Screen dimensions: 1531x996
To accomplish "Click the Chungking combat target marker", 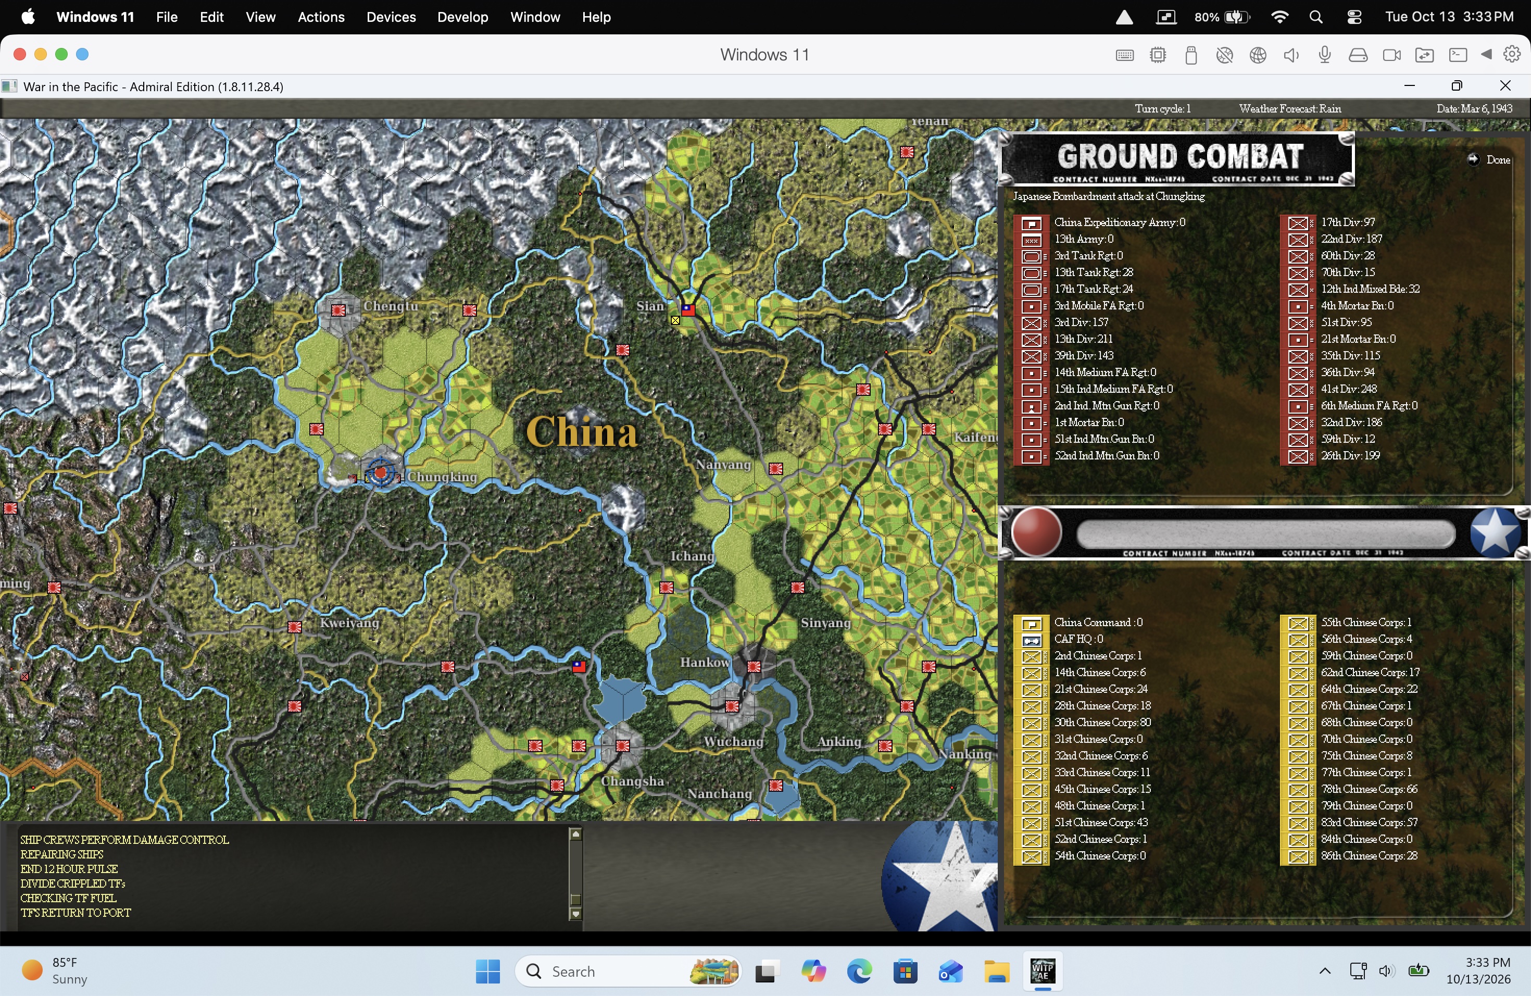I will [x=381, y=473].
